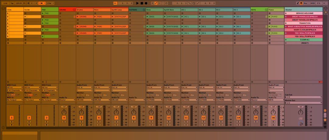Fold the KEYS group track toggle

pos(266,10)
